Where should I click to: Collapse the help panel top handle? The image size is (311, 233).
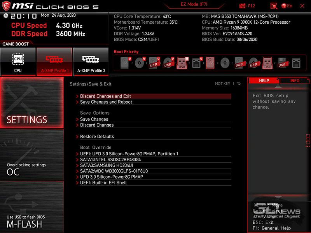278,86
